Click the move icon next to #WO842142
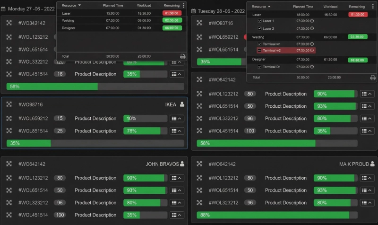This screenshot has height=225, width=378. pyautogui.click(x=199, y=80)
